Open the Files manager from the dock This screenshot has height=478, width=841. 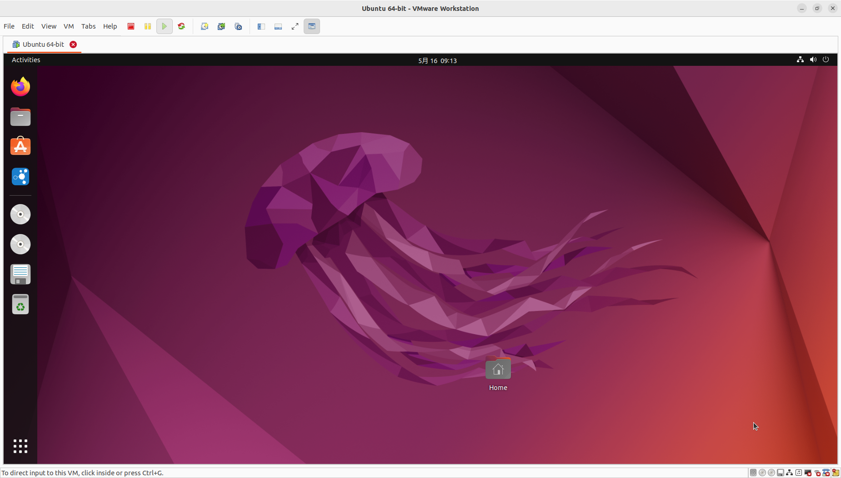tap(20, 117)
